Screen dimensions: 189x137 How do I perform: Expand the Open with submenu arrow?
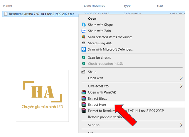pos(181,78)
